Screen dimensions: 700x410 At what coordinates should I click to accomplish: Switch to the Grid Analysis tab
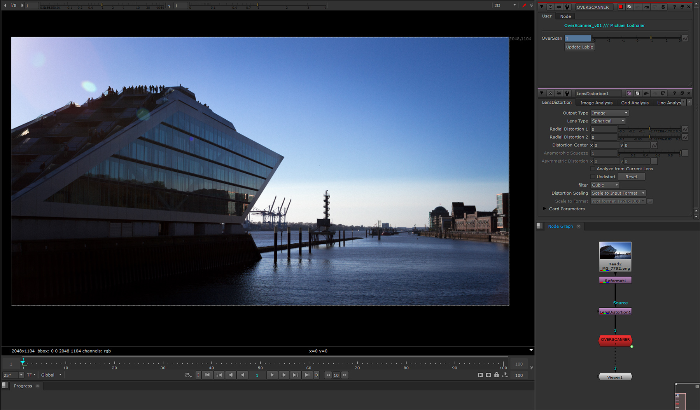point(635,103)
